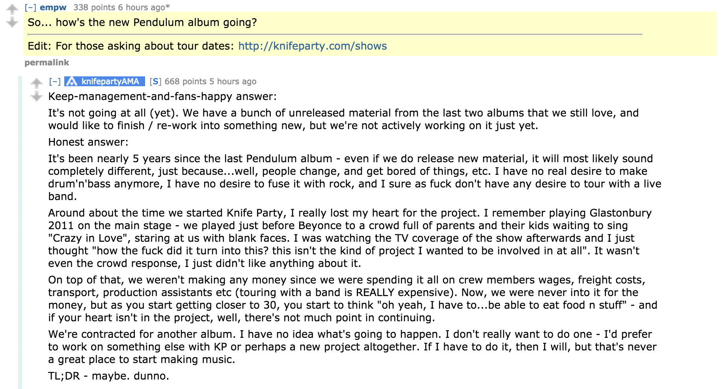723x389 pixels.
Task: Click the [S] submitter tag
Action: pyautogui.click(x=155, y=82)
